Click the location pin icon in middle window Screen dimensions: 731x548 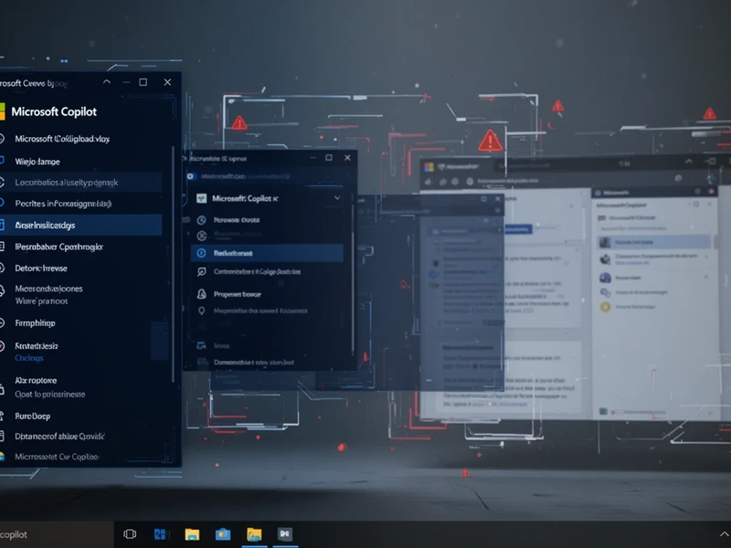201,311
